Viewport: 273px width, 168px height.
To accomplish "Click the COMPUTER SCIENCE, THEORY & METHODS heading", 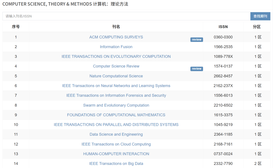I will (65, 4).
